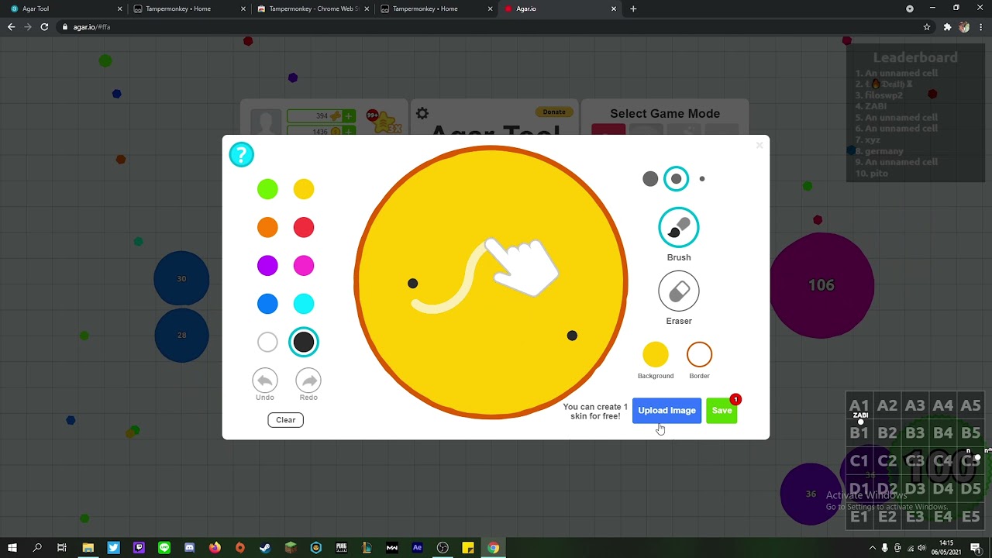Viewport: 992px width, 558px height.
Task: Click the Donate button
Action: click(x=554, y=112)
